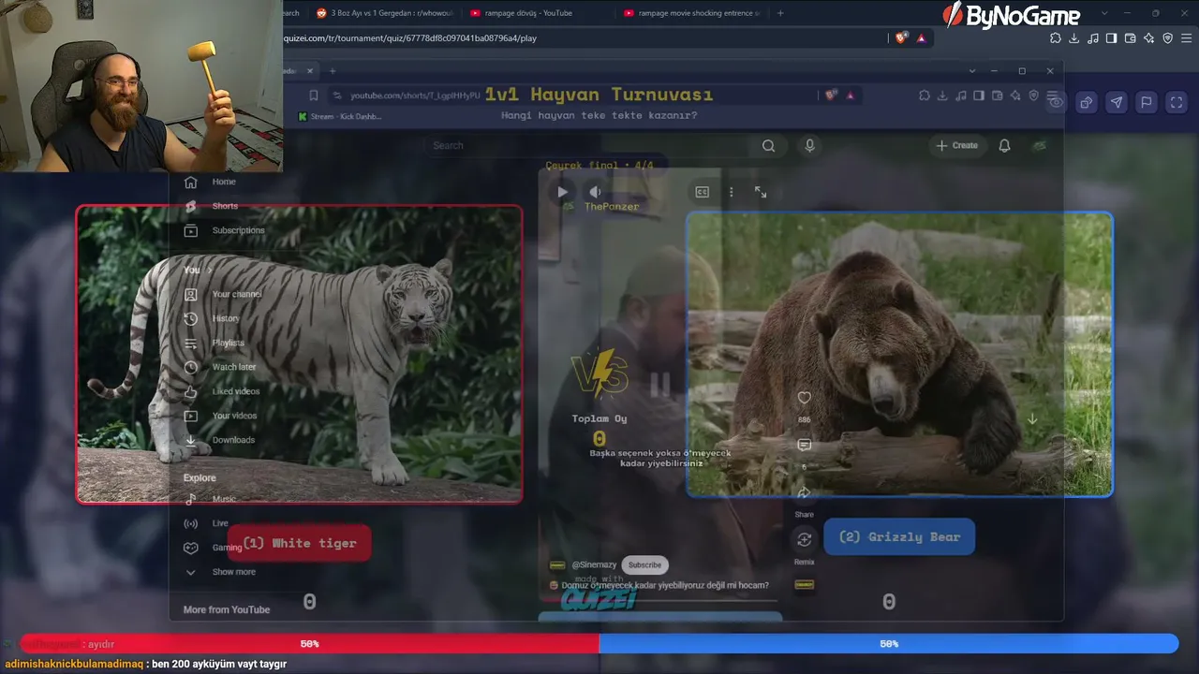1199x674 pixels.
Task: Open the 'Stream - Kick Dashb...' bookmark
Action: click(x=340, y=117)
